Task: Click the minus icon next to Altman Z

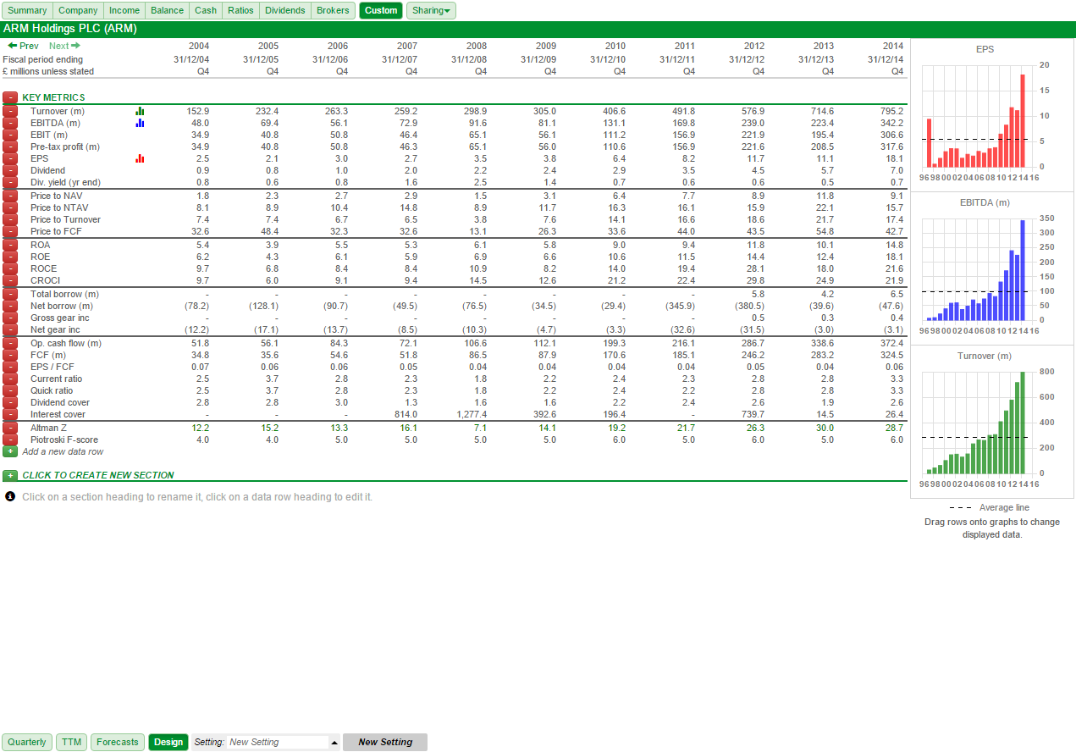Action: point(10,428)
